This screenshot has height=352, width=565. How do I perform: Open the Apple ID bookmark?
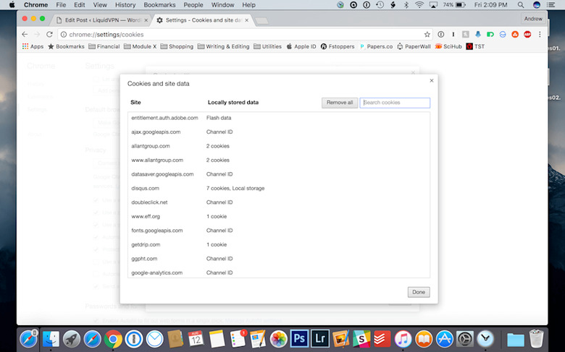click(x=301, y=46)
